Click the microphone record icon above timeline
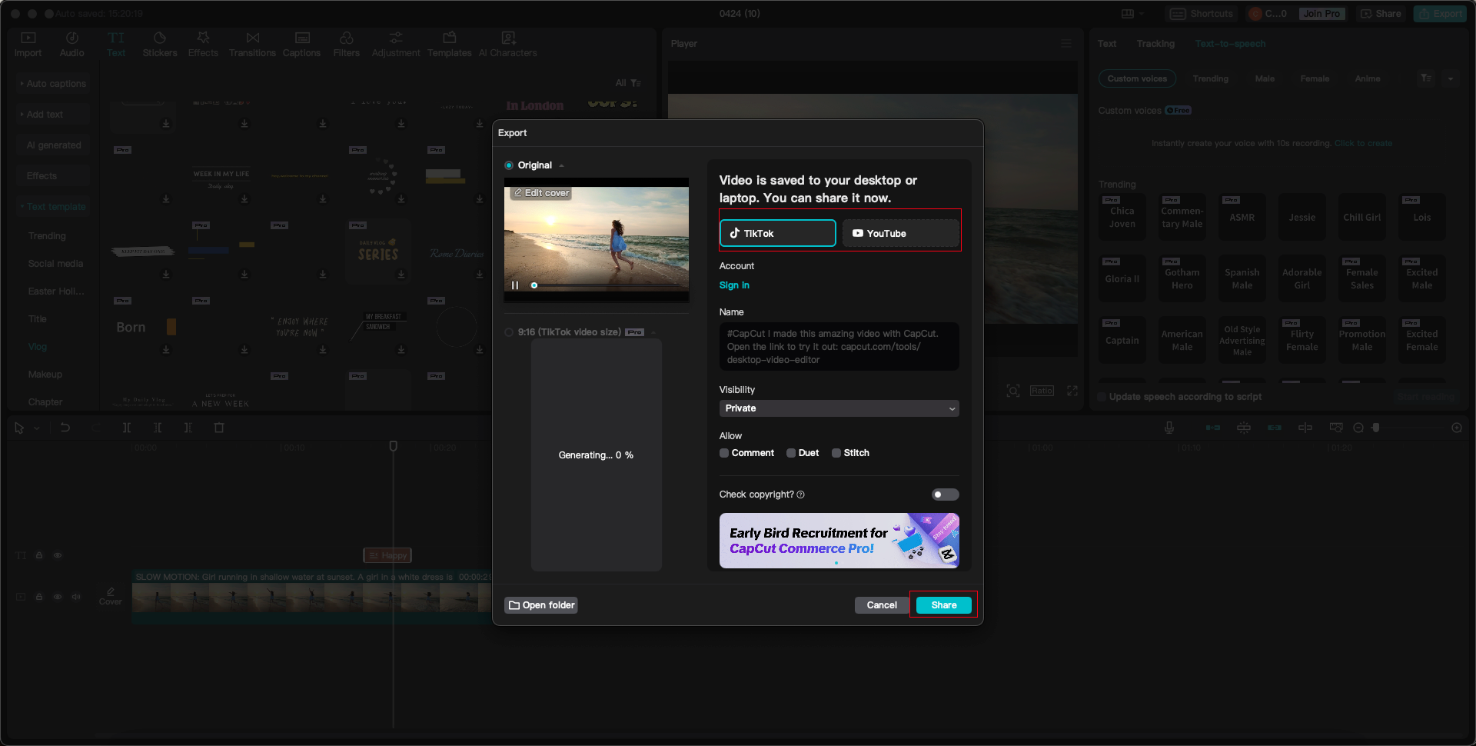 point(1169,428)
